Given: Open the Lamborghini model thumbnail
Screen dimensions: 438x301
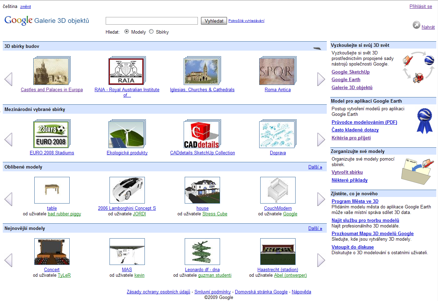Looking at the screenshot, I should pos(127,190).
